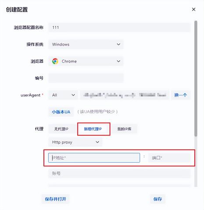Select the 新增代理IP tab
The width and height of the screenshot is (204, 210).
tap(93, 129)
